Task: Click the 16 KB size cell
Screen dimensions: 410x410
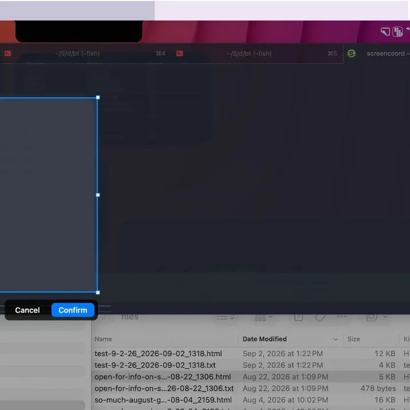Action: [x=385, y=400]
